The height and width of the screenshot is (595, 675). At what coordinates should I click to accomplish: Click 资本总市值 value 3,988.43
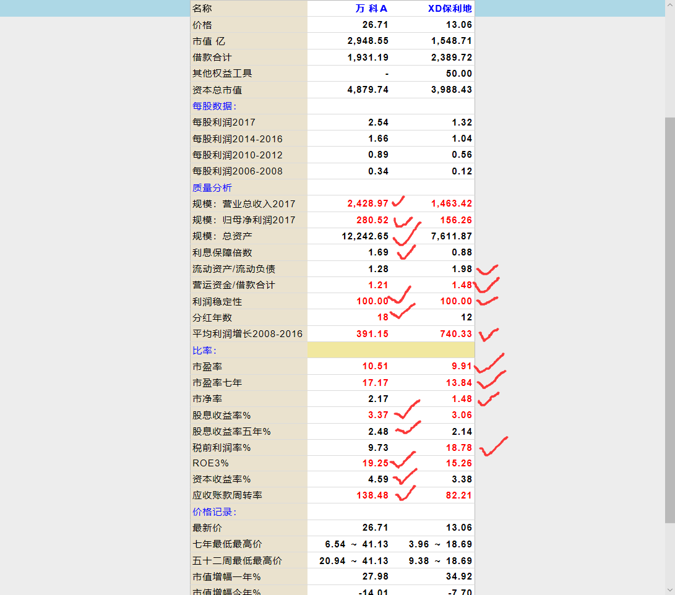tap(452, 90)
